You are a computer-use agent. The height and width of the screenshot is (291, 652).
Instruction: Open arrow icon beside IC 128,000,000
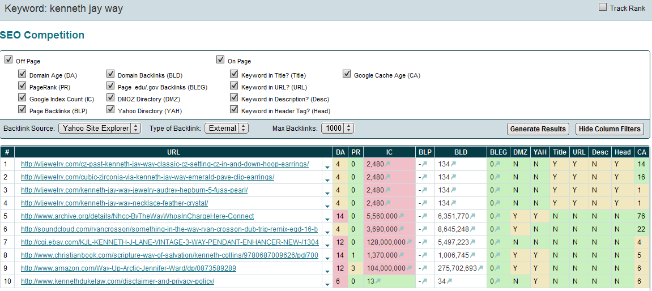click(410, 242)
